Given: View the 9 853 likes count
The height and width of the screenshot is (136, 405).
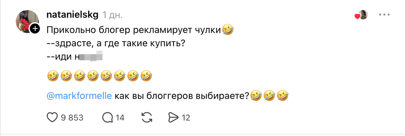Looking at the screenshot, I should click(72, 118).
